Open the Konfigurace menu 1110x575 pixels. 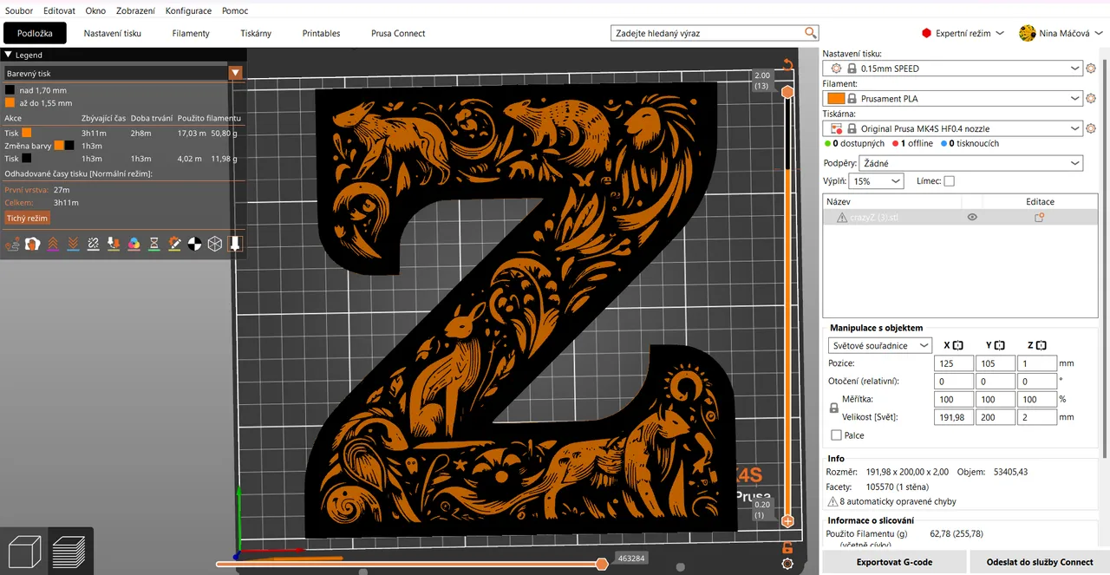click(x=188, y=10)
